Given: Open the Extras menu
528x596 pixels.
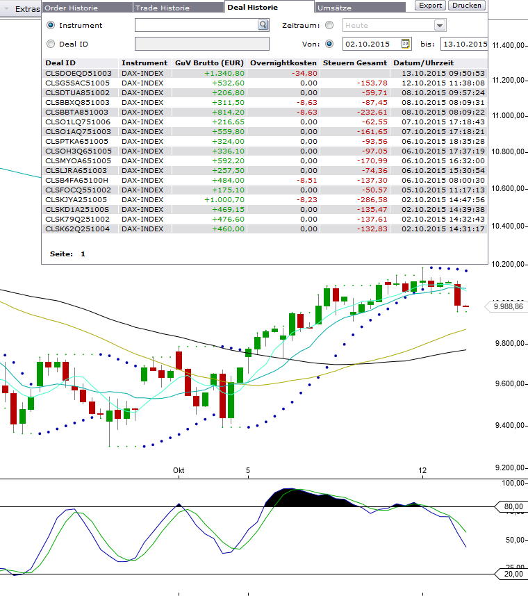Looking at the screenshot, I should pos(28,9).
